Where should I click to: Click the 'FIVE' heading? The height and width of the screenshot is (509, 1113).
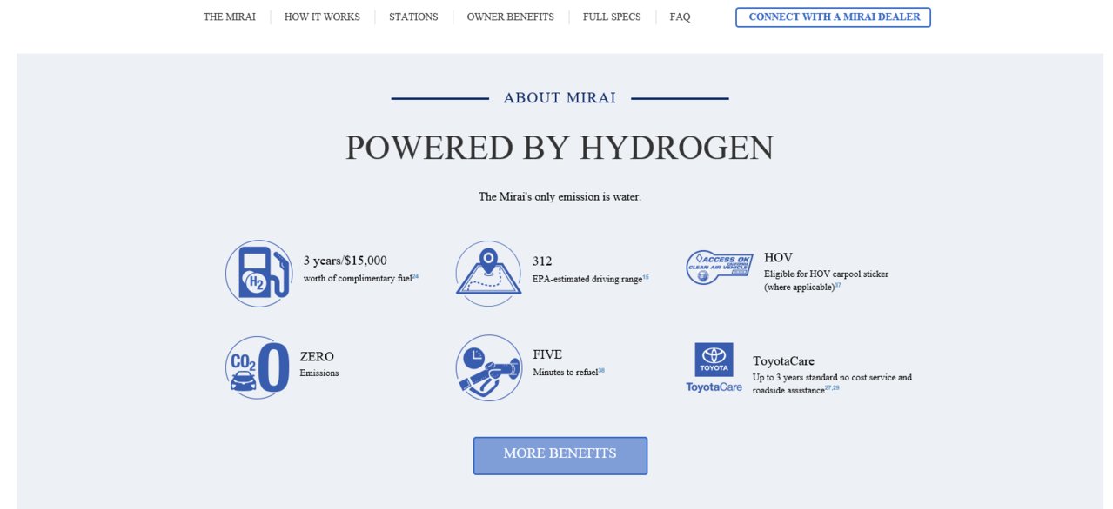click(547, 354)
